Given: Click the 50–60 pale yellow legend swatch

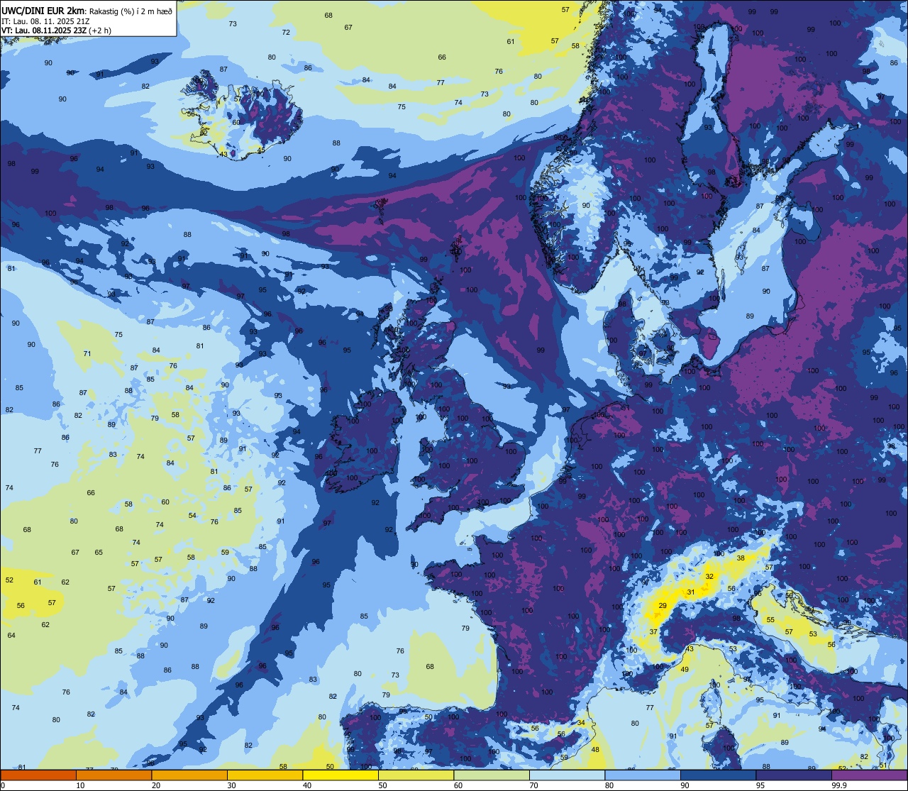Looking at the screenshot, I should [416, 775].
